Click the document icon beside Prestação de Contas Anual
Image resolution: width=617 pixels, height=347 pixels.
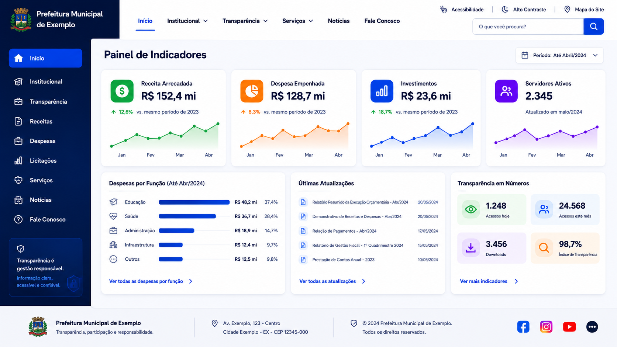303,260
